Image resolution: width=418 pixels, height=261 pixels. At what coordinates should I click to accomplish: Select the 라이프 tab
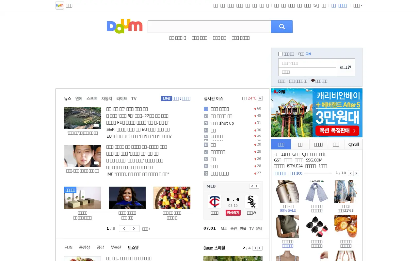[122, 99]
